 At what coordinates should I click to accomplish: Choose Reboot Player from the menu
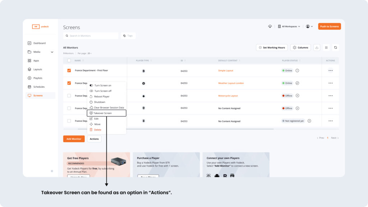point(102,97)
